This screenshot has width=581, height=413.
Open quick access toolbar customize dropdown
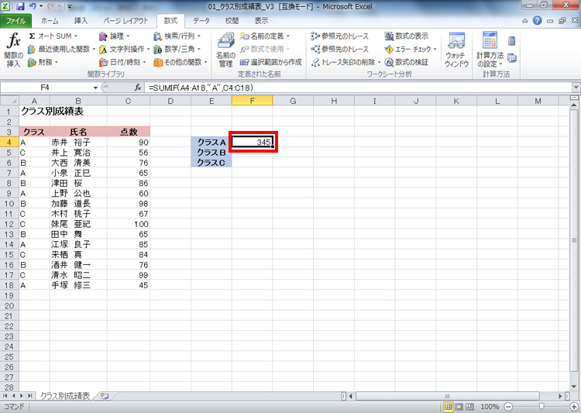[70, 6]
